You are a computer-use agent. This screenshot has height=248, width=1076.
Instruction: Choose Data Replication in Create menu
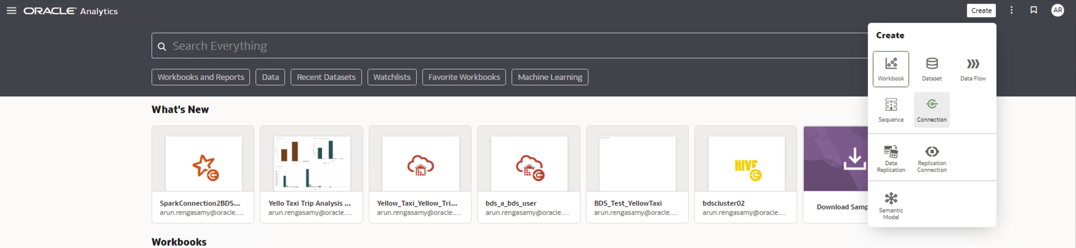[891, 158]
